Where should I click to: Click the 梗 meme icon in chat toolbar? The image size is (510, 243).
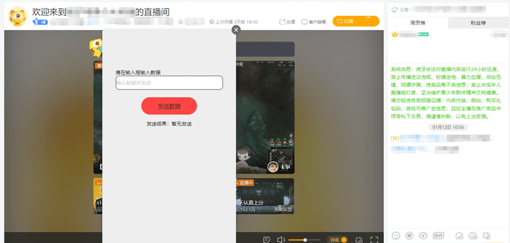point(409,235)
